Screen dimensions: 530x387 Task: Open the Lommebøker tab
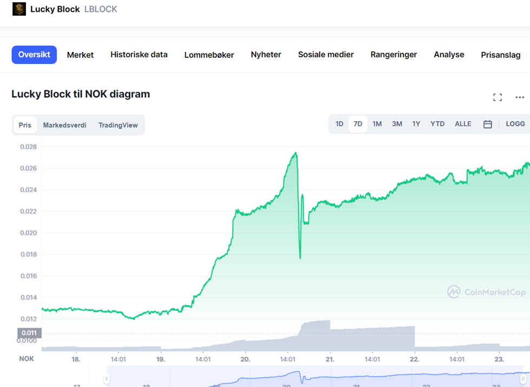209,55
